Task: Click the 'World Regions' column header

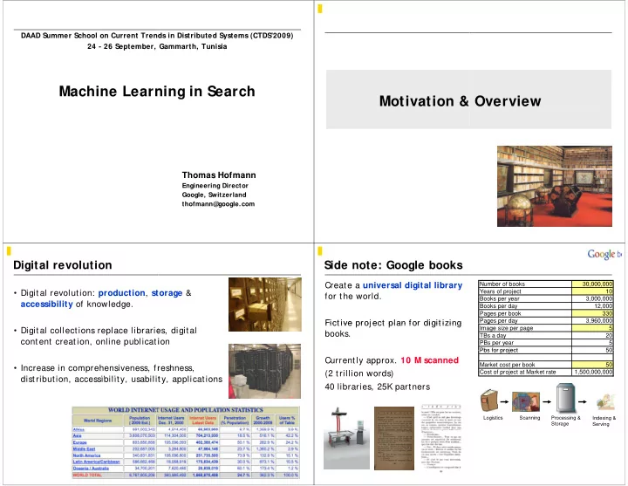Action: (x=98, y=421)
